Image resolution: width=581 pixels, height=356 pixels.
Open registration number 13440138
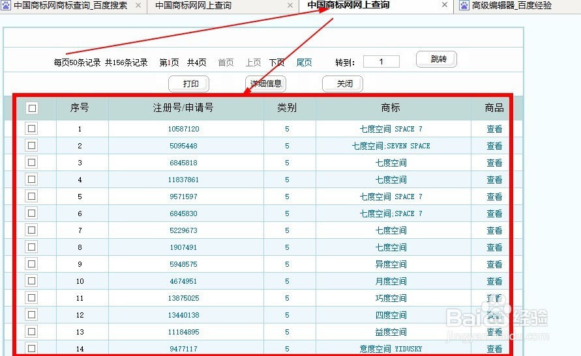pyautogui.click(x=183, y=316)
